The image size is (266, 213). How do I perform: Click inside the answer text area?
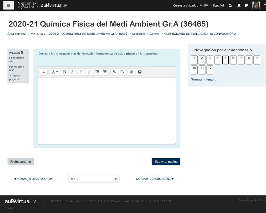pos(107,111)
